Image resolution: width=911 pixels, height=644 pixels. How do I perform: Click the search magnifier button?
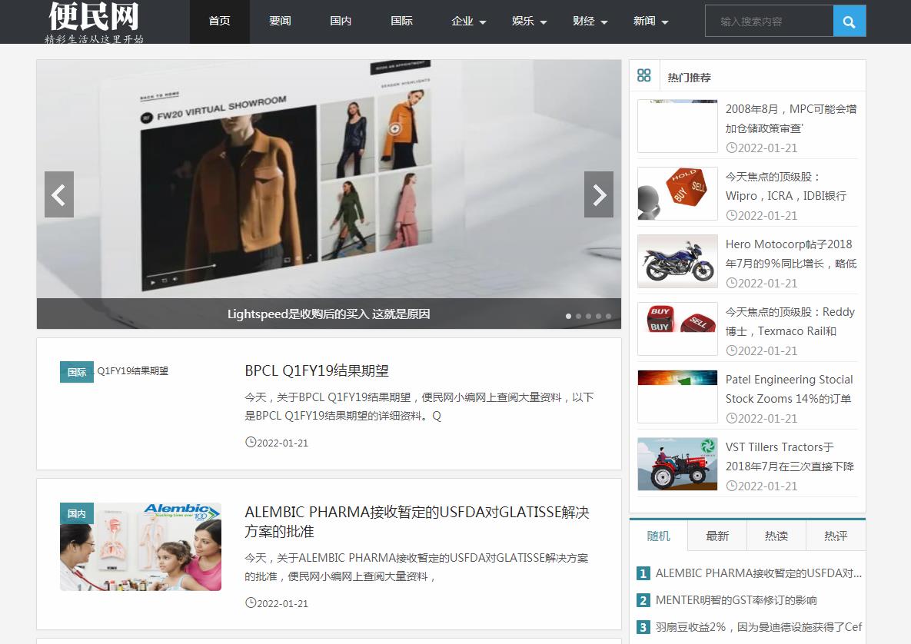point(849,22)
